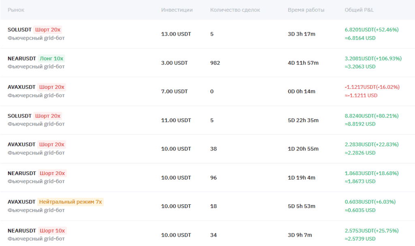Select the trade count 96

(x=214, y=178)
